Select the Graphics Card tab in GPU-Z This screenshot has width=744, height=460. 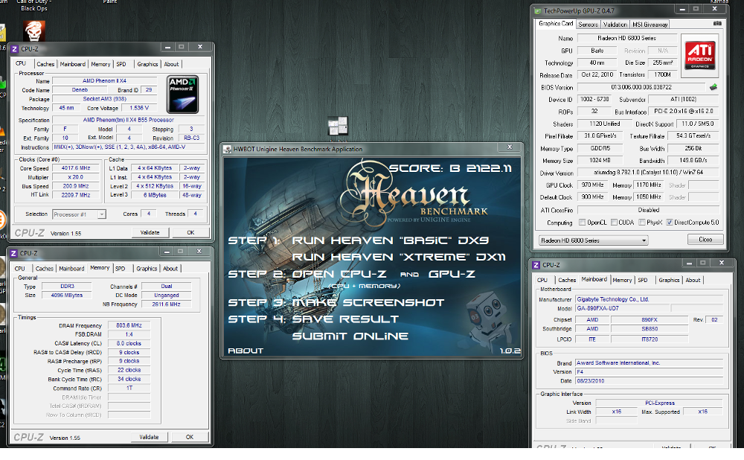pos(556,23)
